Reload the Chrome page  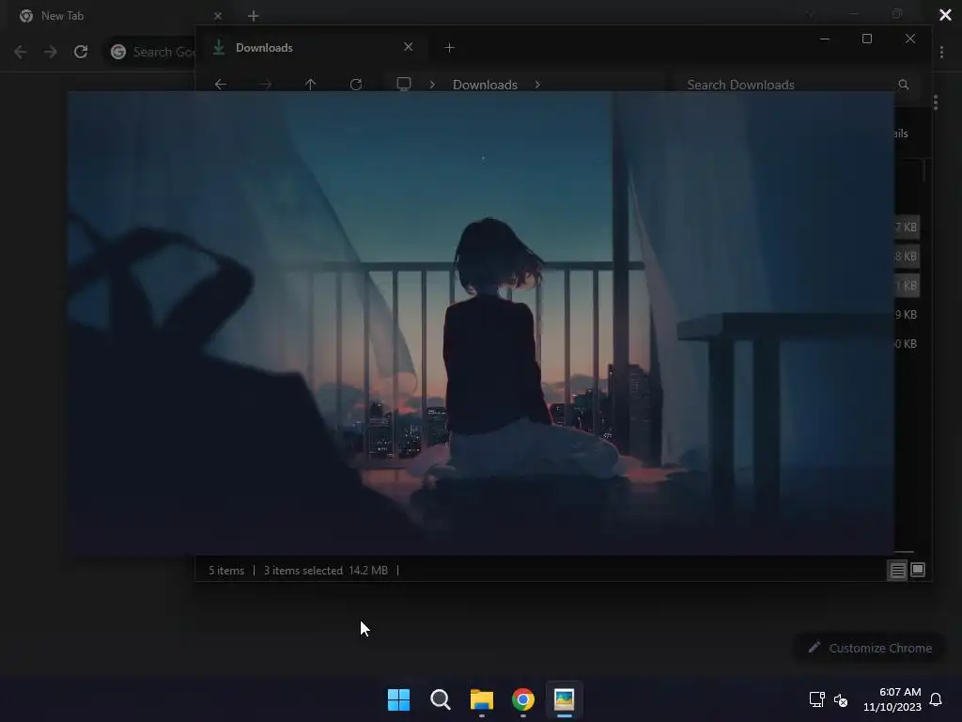click(81, 53)
